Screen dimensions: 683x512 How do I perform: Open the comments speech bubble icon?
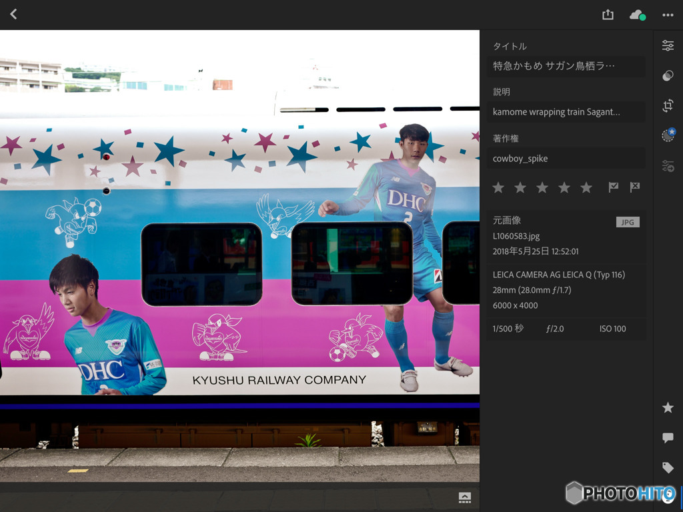pyautogui.click(x=668, y=437)
